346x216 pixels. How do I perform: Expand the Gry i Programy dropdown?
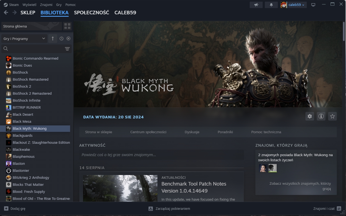pos(24,39)
